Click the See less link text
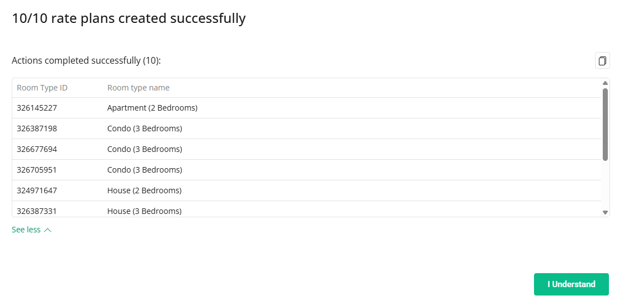The height and width of the screenshot is (305, 619). click(26, 230)
